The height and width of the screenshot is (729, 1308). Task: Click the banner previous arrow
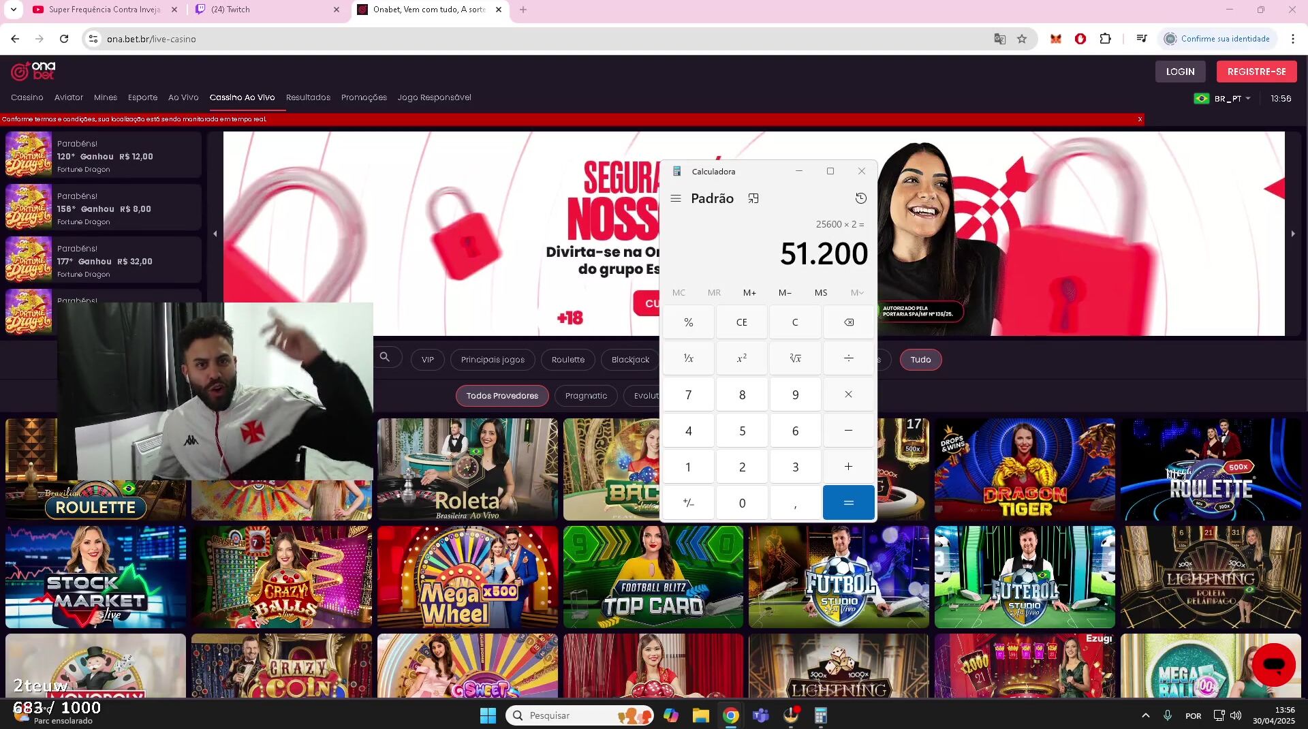pyautogui.click(x=215, y=234)
